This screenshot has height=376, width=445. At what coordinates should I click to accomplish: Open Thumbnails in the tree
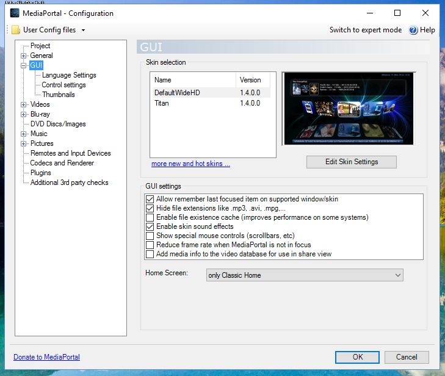pyautogui.click(x=59, y=95)
